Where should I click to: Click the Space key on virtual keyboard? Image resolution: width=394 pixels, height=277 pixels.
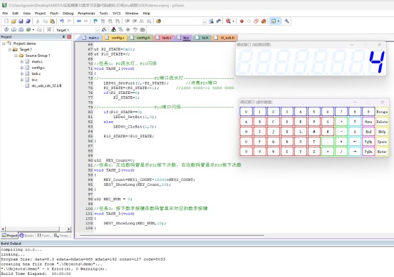coord(382,142)
